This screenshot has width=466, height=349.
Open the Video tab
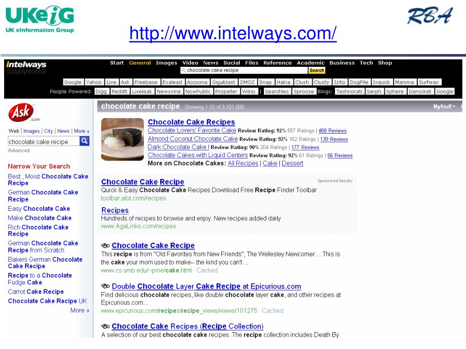[x=190, y=63]
